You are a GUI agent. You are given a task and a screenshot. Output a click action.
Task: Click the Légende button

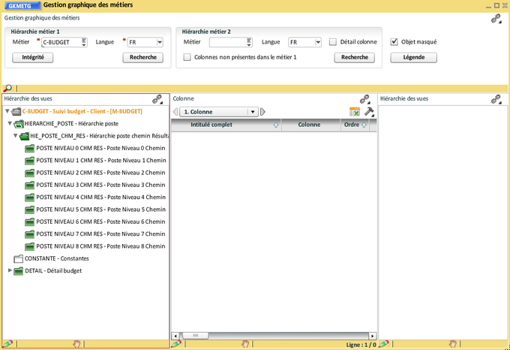[413, 57]
